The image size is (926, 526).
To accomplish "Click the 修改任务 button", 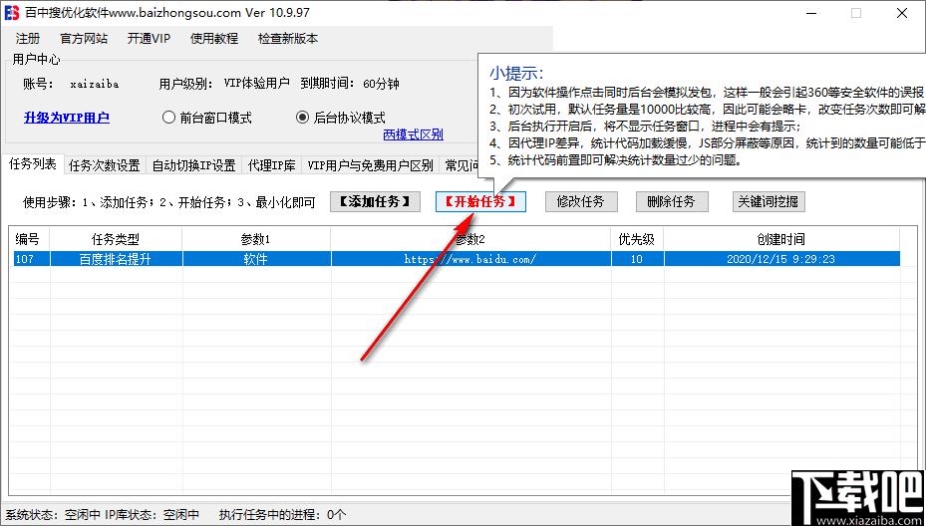I will click(x=581, y=201).
